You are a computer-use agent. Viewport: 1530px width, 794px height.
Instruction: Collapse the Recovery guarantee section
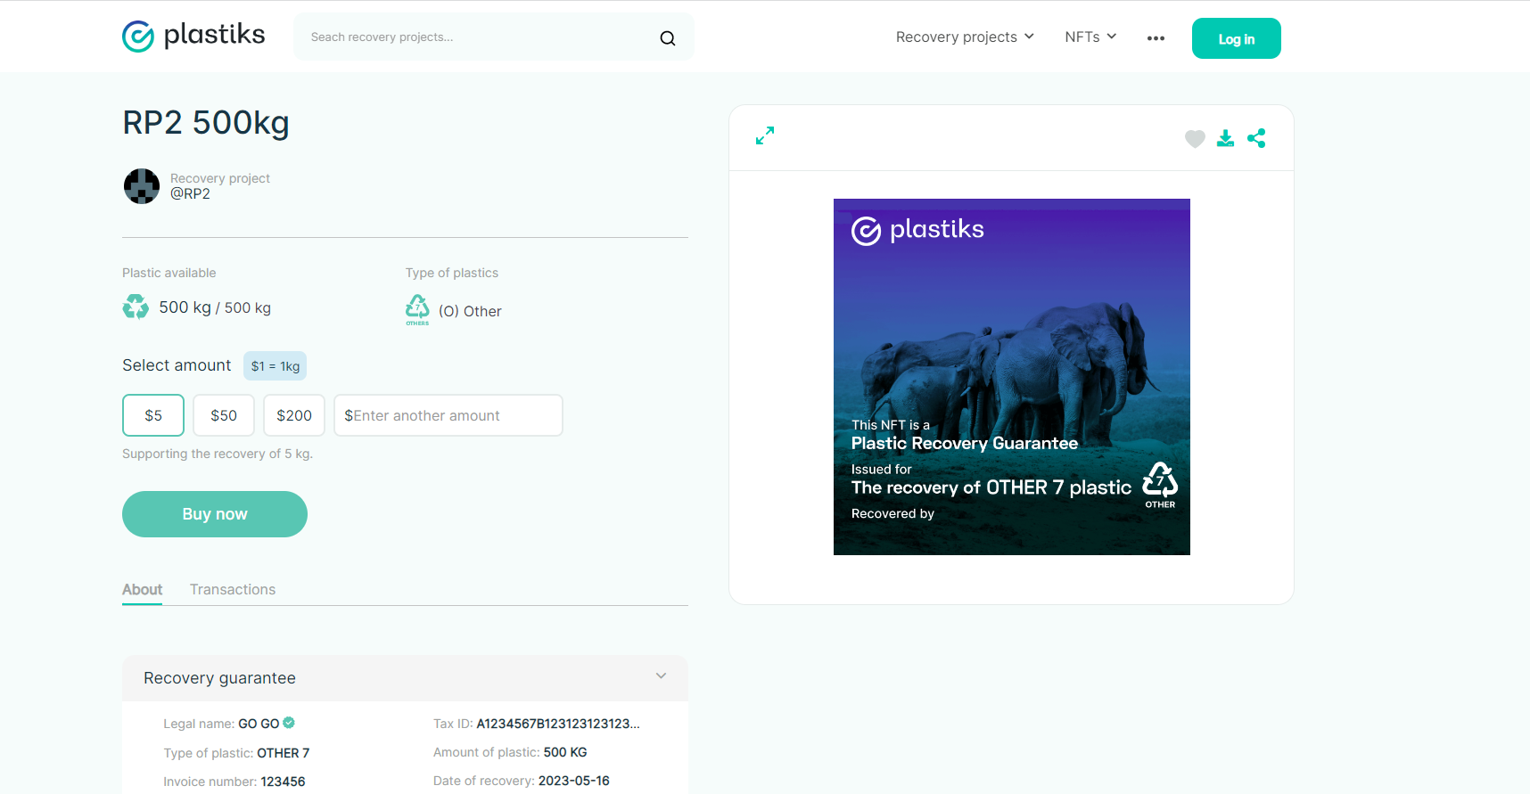click(x=661, y=675)
